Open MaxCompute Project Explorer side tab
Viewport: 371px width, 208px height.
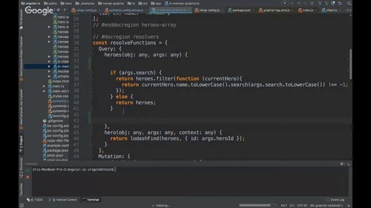pyautogui.click(x=21, y=59)
